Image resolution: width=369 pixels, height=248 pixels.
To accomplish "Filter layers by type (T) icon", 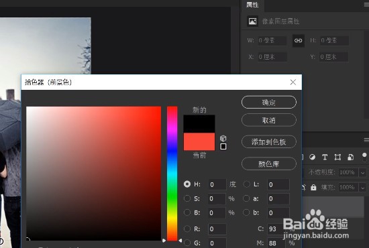I will pos(325,157).
